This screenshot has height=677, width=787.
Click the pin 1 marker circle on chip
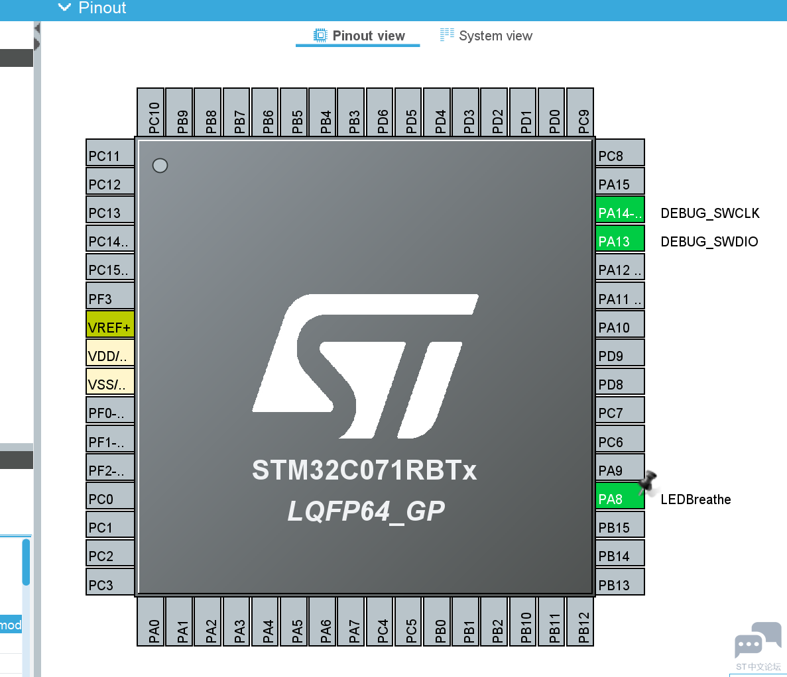(160, 166)
